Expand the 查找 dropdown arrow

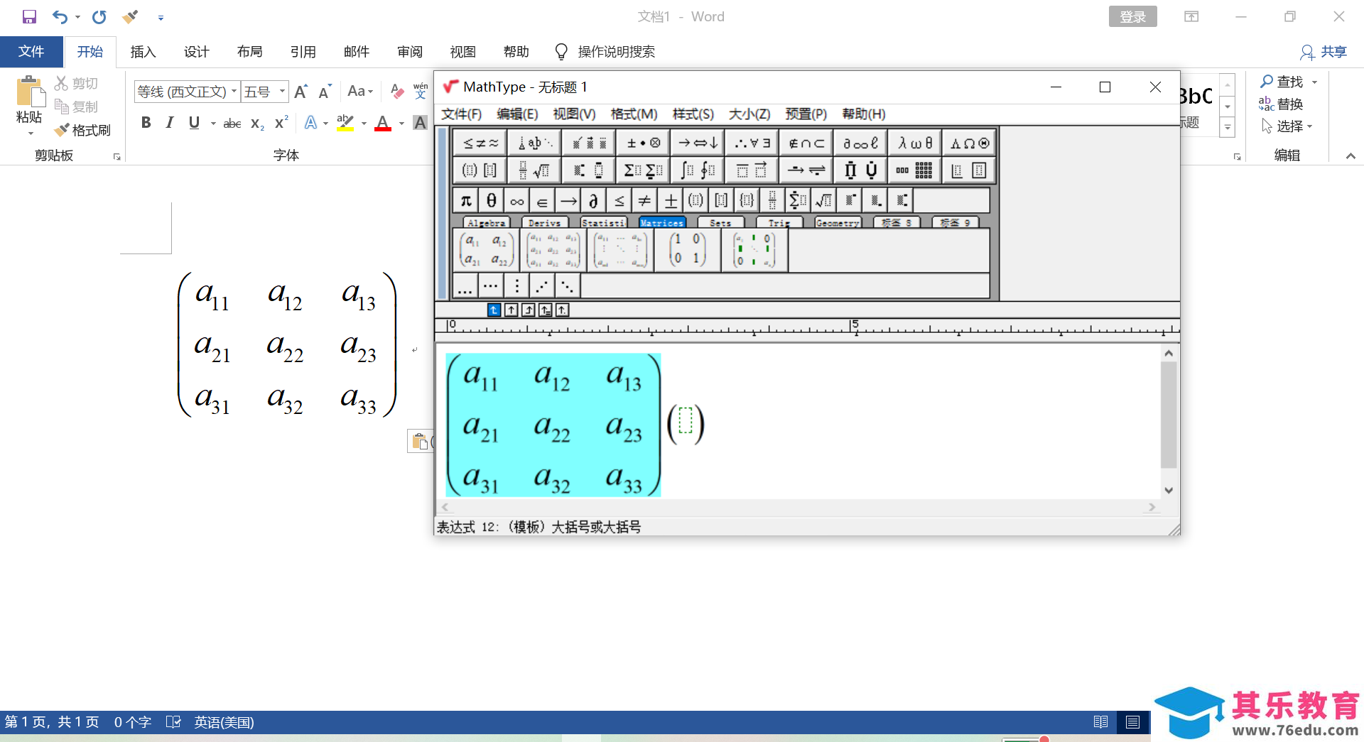[1314, 82]
